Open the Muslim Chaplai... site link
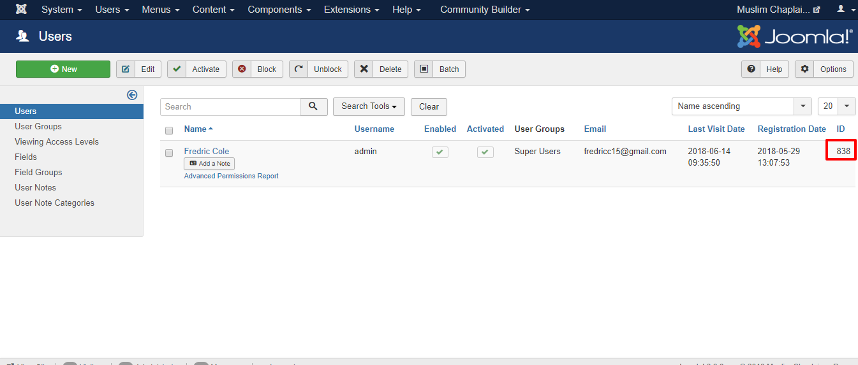This screenshot has width=858, height=365. [x=778, y=10]
